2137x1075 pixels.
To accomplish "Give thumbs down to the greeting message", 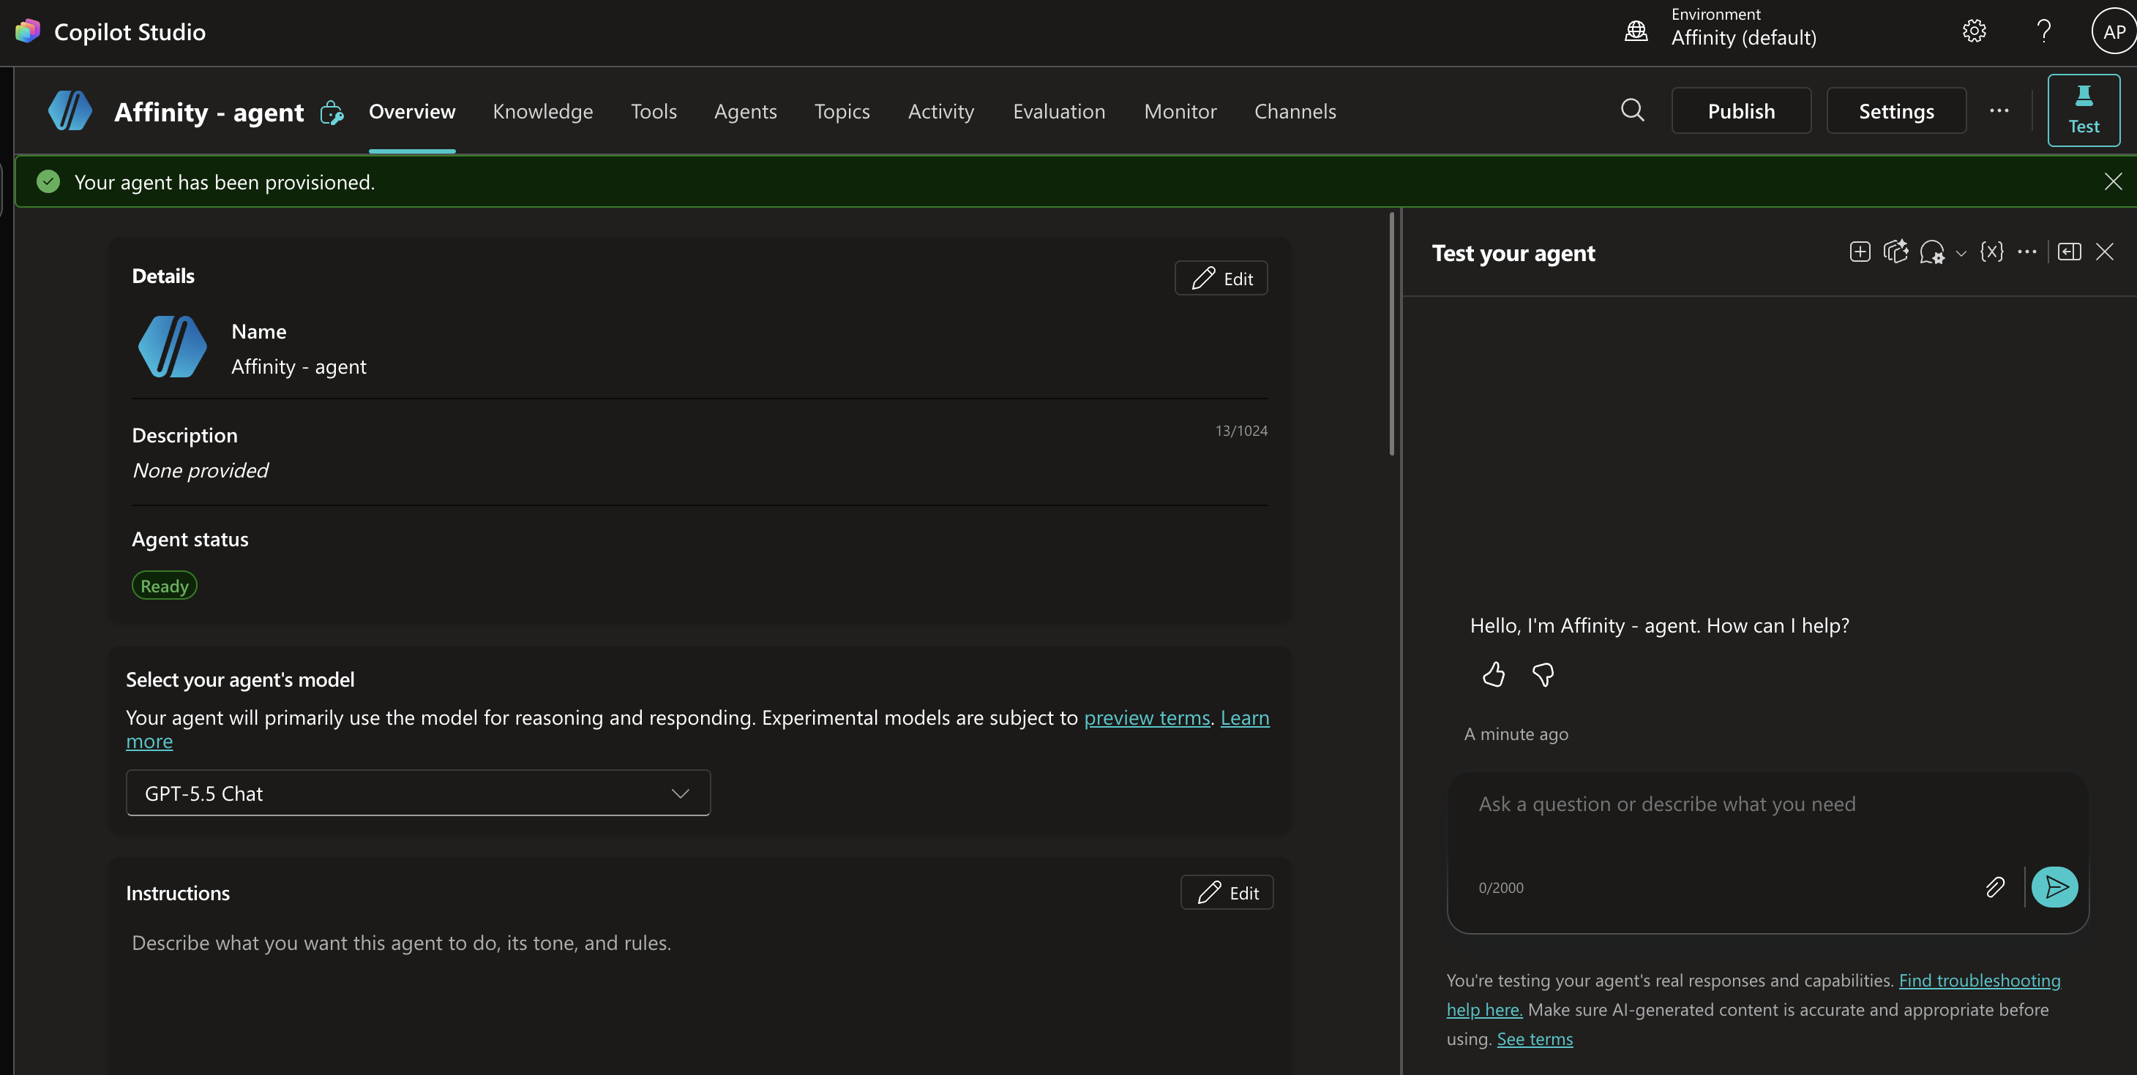I will click(1543, 675).
